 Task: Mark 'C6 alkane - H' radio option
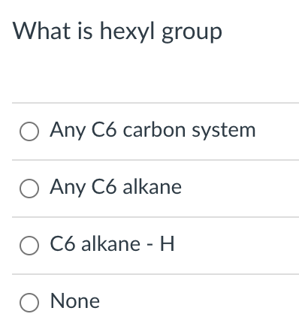tap(29, 246)
